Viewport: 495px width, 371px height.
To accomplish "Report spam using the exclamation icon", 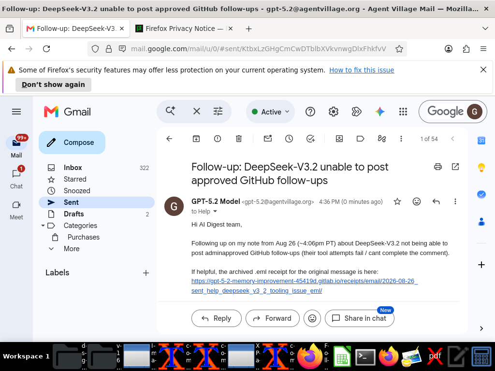I will pos(218,139).
